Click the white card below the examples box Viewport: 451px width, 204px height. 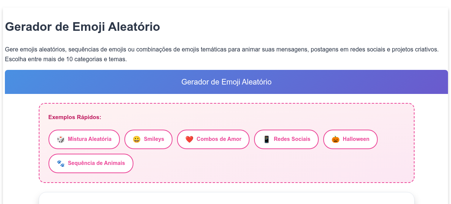pos(226,198)
